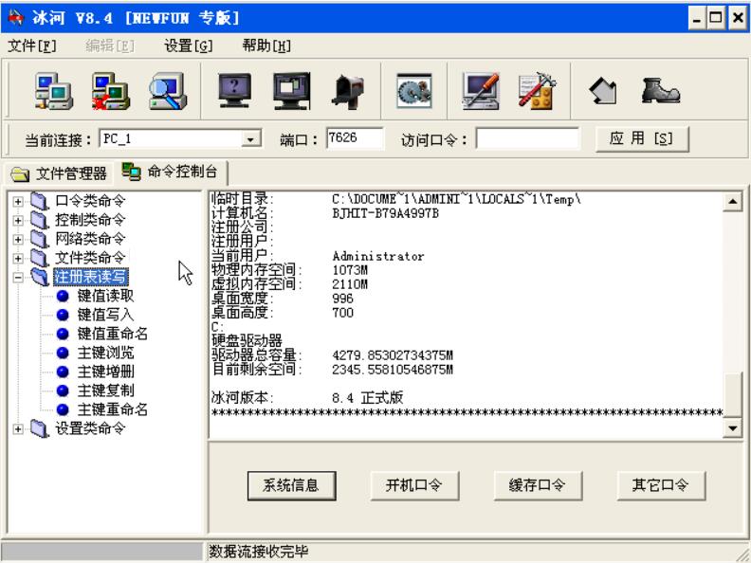Click the diagonal arrow toolbar icon
This screenshot has height=563, width=751.
(x=603, y=90)
